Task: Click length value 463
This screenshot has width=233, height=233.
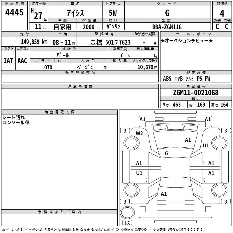Action: pos(177,105)
